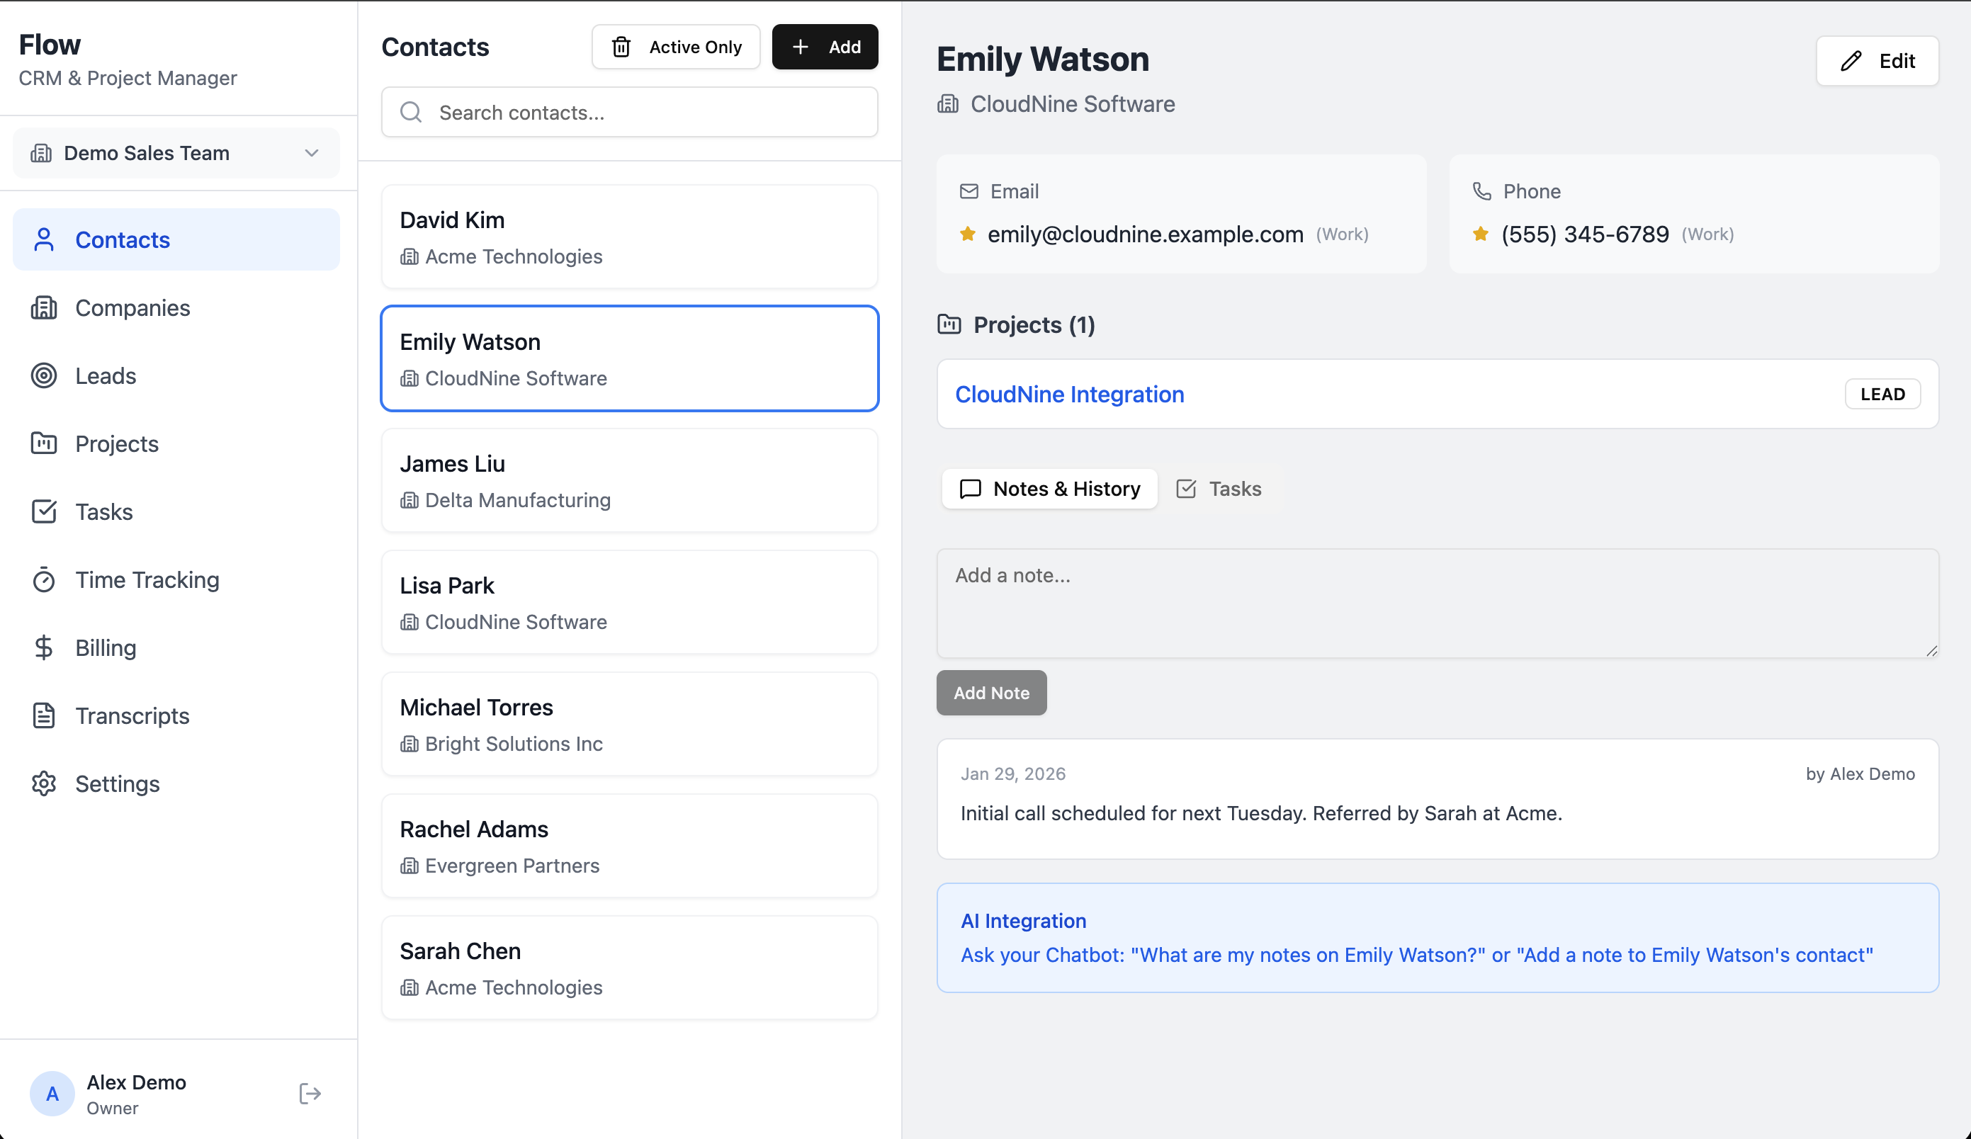This screenshot has height=1139, width=1971.
Task: Open the CloudNine Integration project link
Action: pos(1069,395)
